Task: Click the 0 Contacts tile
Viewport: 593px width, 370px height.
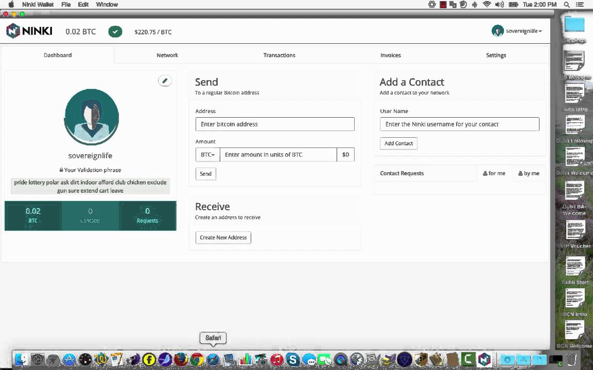Action: (91, 216)
